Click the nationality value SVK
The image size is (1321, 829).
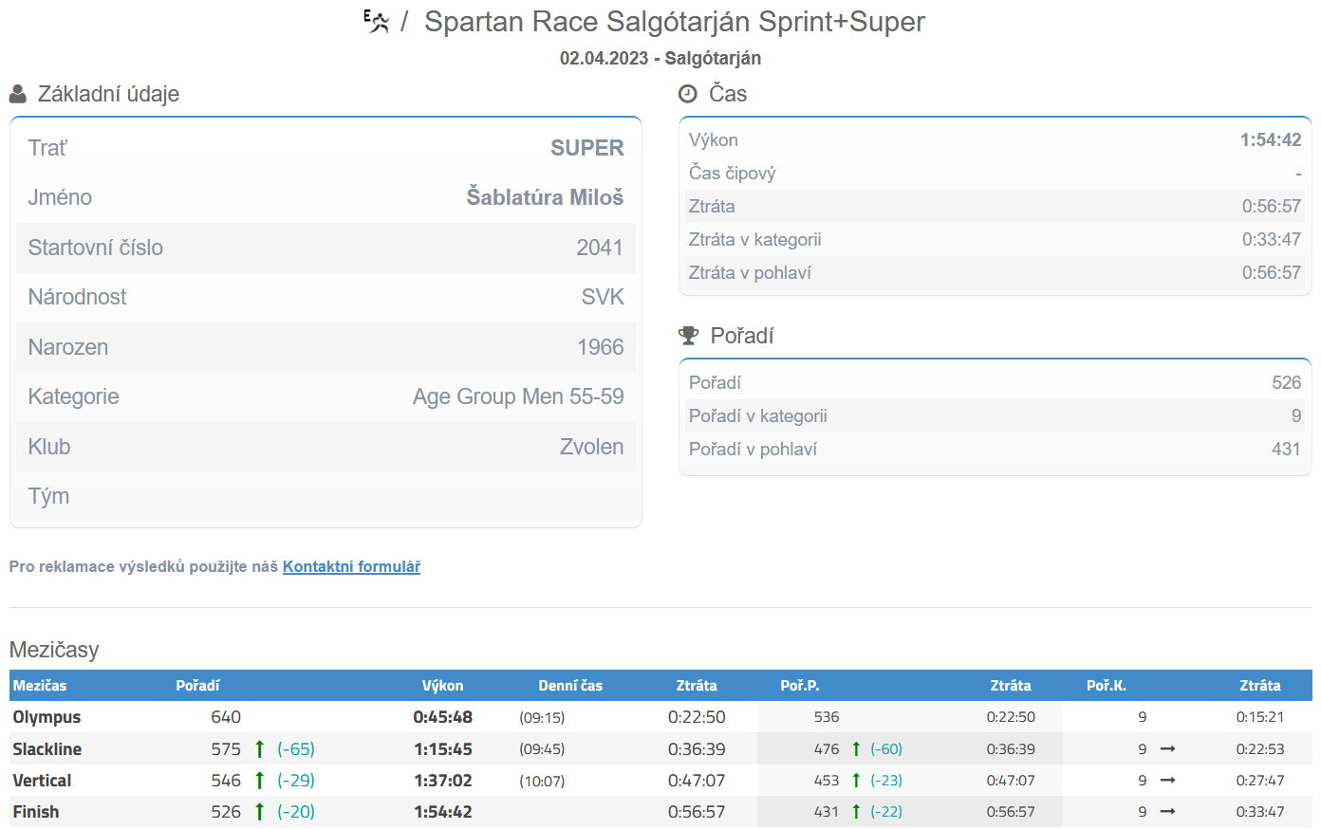[x=603, y=297]
